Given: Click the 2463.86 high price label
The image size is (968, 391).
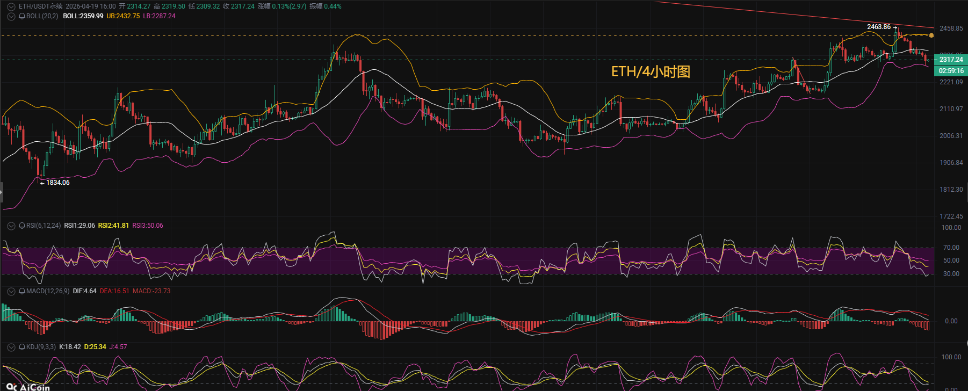Looking at the screenshot, I should (878, 27).
